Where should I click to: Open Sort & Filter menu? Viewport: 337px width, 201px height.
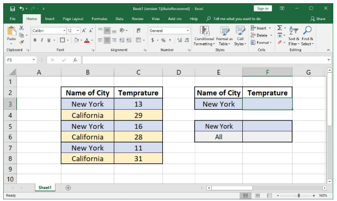[294, 35]
